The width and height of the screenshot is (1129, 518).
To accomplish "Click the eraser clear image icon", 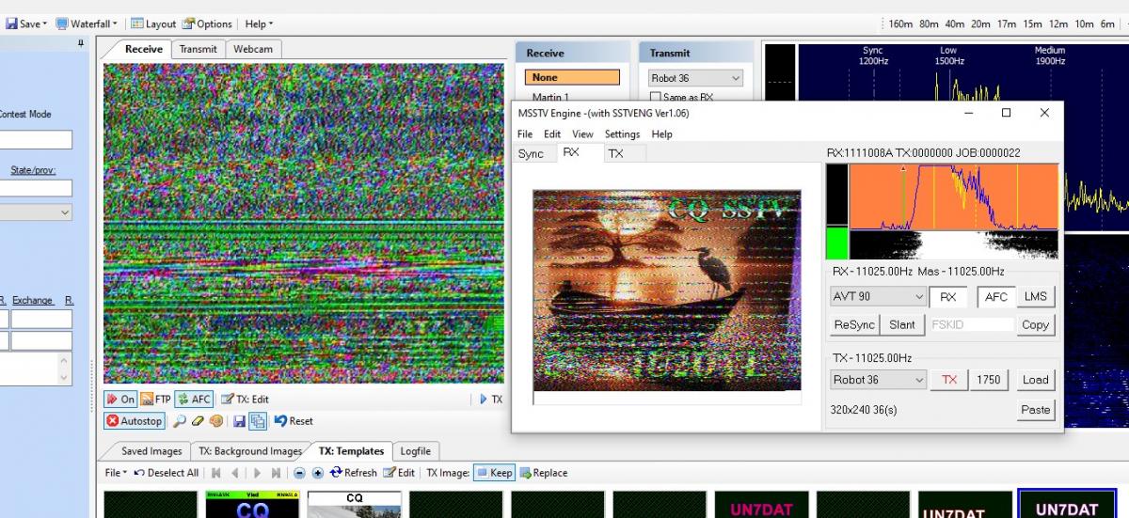I will [x=198, y=421].
